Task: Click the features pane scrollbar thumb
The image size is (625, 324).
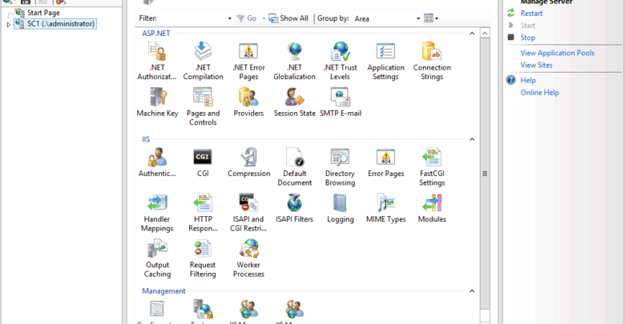Action: coord(485,174)
